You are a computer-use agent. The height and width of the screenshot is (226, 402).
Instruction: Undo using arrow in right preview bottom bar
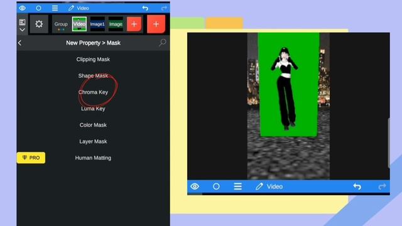click(x=357, y=186)
